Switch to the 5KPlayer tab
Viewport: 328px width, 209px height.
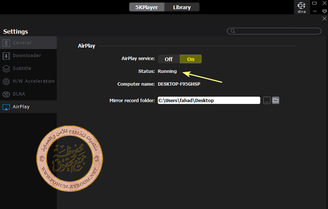(x=146, y=7)
